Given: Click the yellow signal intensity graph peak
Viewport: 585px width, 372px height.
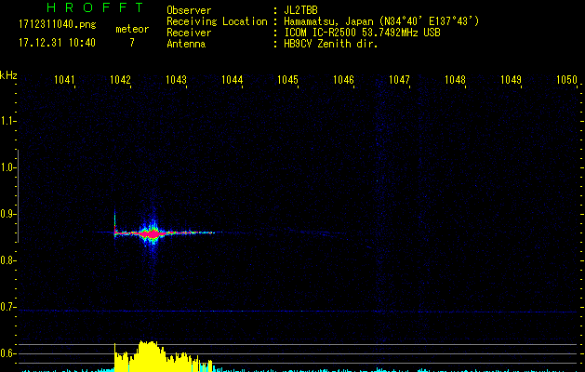Looking at the screenshot, I should pos(146,348).
